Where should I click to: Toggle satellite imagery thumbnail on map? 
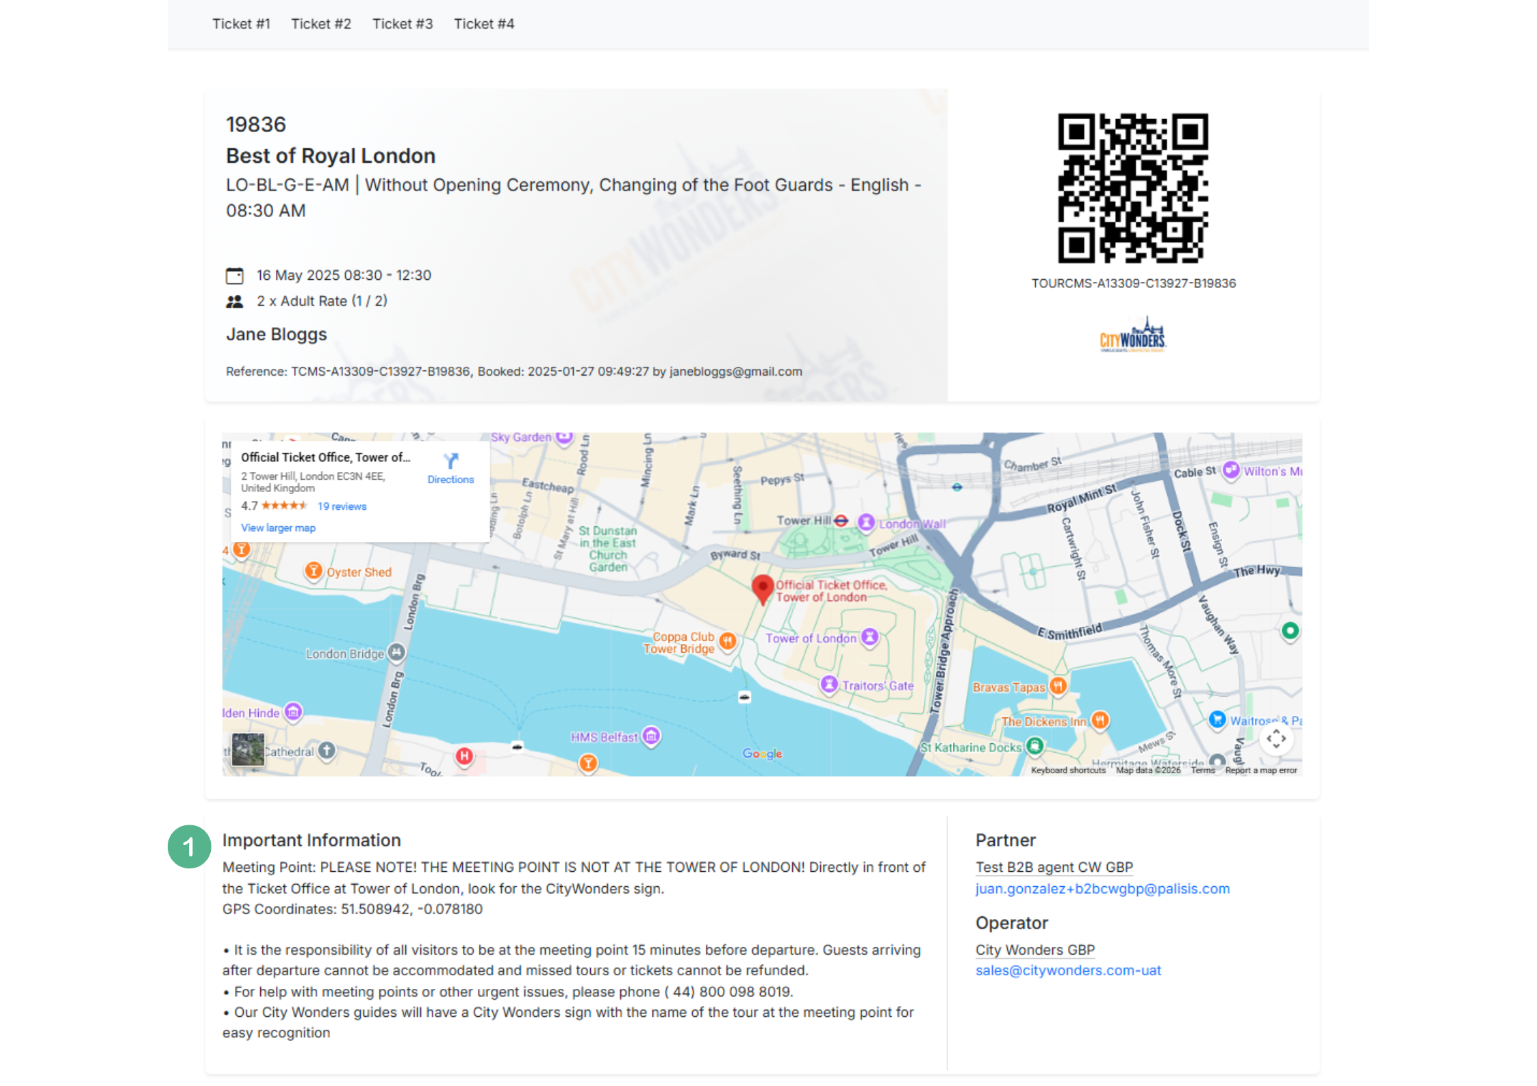point(248,749)
